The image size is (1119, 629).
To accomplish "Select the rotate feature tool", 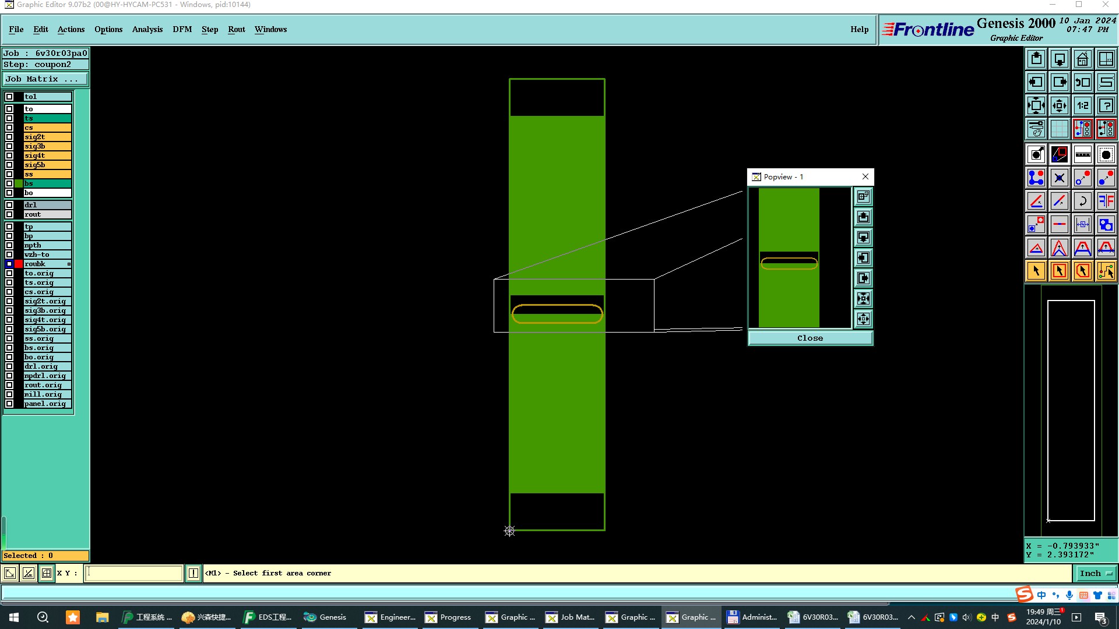I will [1082, 201].
